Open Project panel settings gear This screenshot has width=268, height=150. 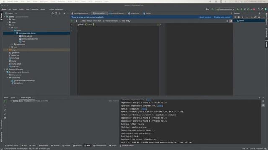click(64, 13)
